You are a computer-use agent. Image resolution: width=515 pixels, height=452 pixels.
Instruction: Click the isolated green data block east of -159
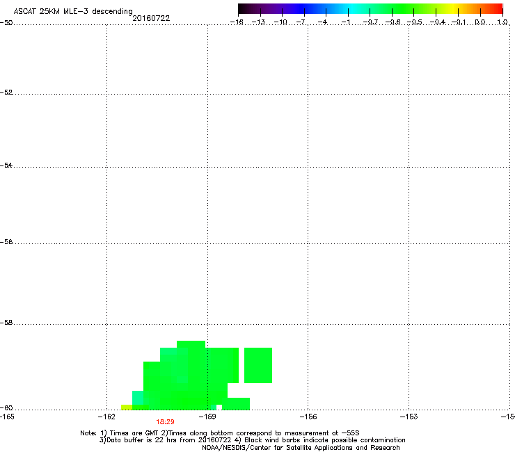pyautogui.click(x=258, y=365)
